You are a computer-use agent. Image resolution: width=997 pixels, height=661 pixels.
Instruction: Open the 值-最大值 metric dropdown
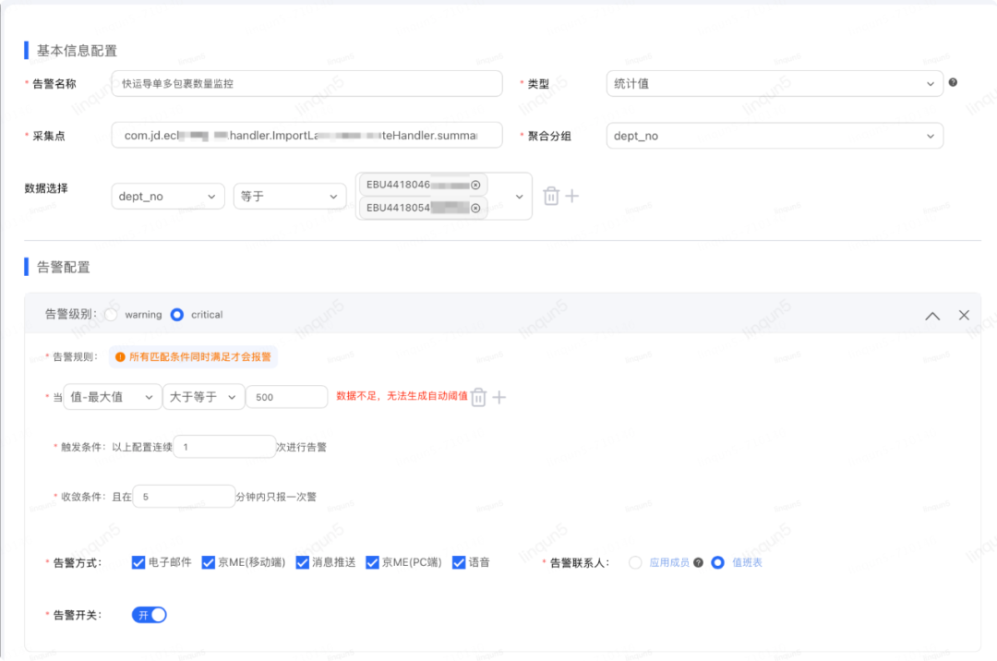(x=113, y=397)
